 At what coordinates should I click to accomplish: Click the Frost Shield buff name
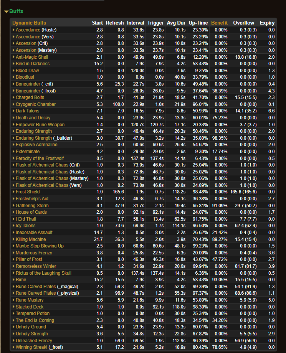click(x=28, y=192)
